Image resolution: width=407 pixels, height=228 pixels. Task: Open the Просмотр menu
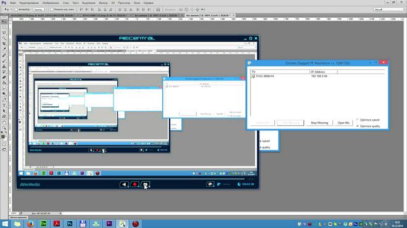tap(124, 3)
